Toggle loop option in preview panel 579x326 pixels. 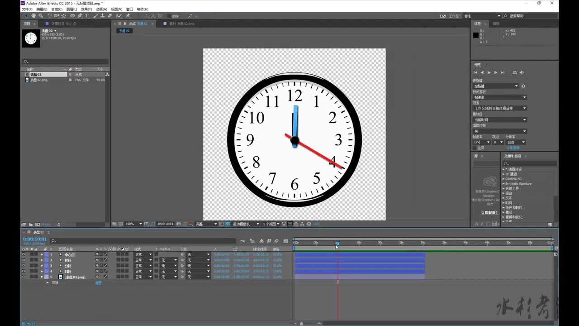click(x=515, y=72)
